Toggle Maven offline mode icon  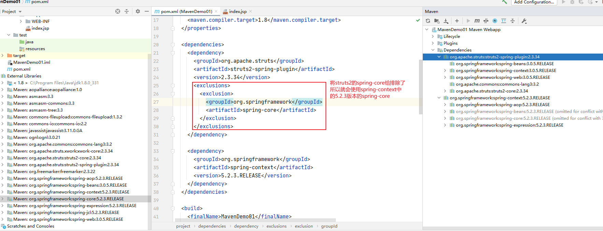pyautogui.click(x=486, y=21)
